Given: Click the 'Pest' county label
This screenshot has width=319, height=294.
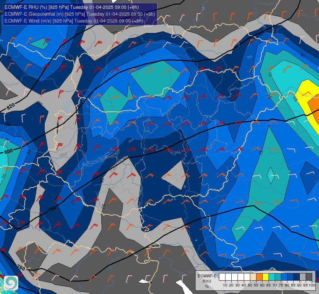Looking at the screenshot, I should coord(175,152).
